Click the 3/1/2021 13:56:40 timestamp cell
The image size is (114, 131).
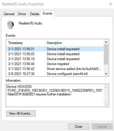pos(21,64)
